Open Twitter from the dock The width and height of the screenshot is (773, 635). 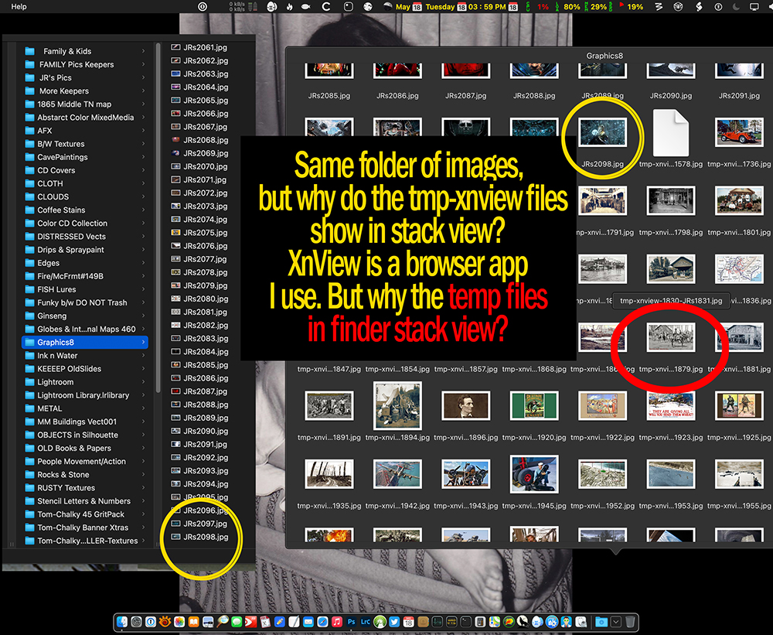click(394, 622)
